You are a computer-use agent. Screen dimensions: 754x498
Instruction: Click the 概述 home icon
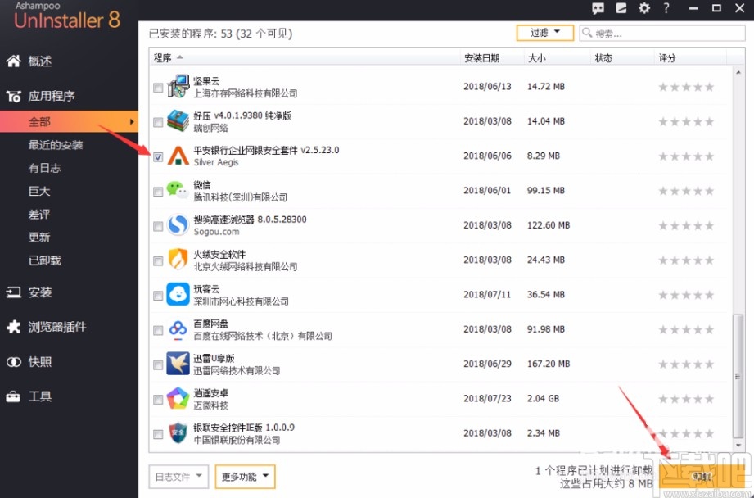(x=13, y=61)
